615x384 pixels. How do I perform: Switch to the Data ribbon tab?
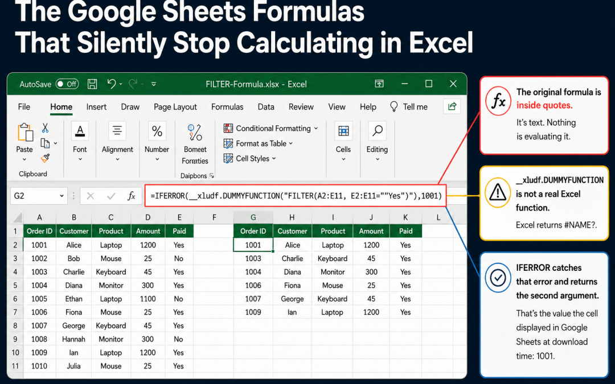coord(266,107)
